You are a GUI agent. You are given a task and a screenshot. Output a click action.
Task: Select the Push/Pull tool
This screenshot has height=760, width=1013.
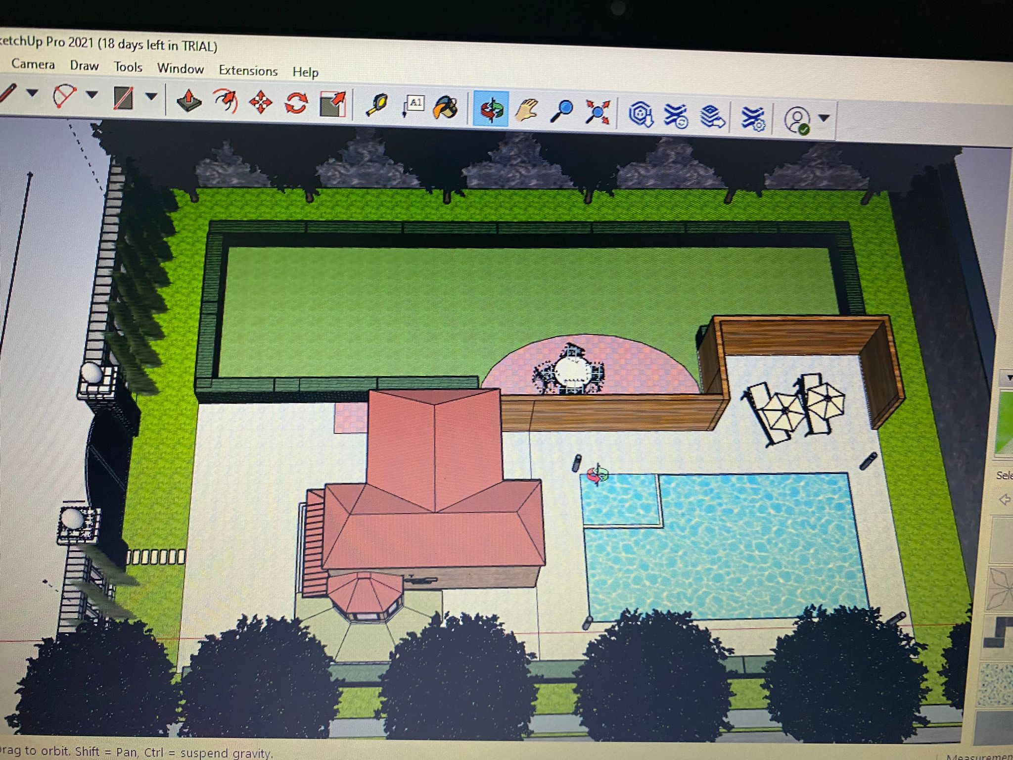(x=189, y=100)
